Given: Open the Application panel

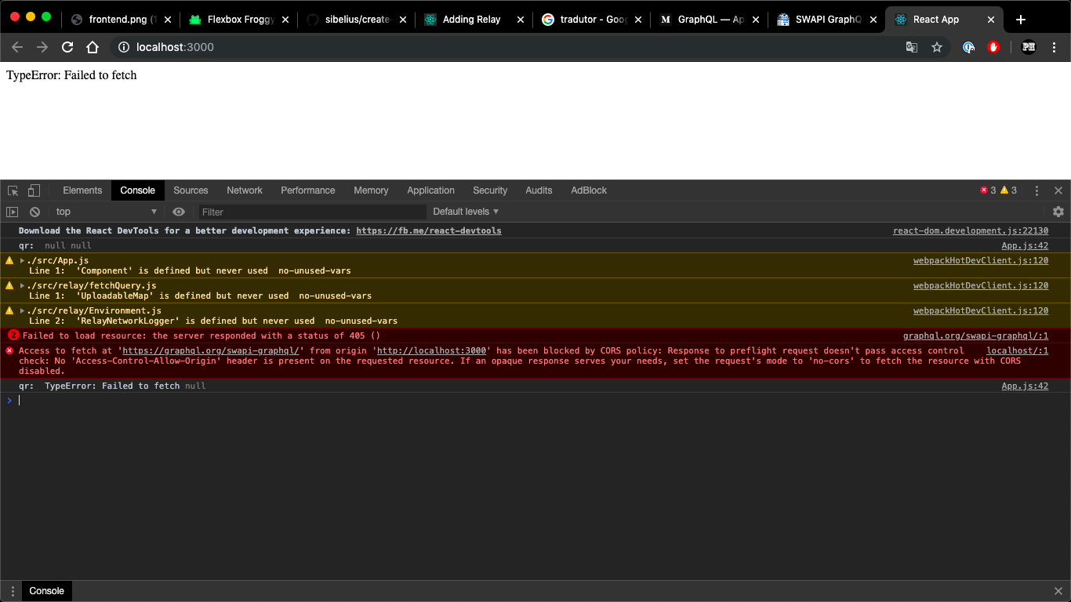Looking at the screenshot, I should point(430,190).
